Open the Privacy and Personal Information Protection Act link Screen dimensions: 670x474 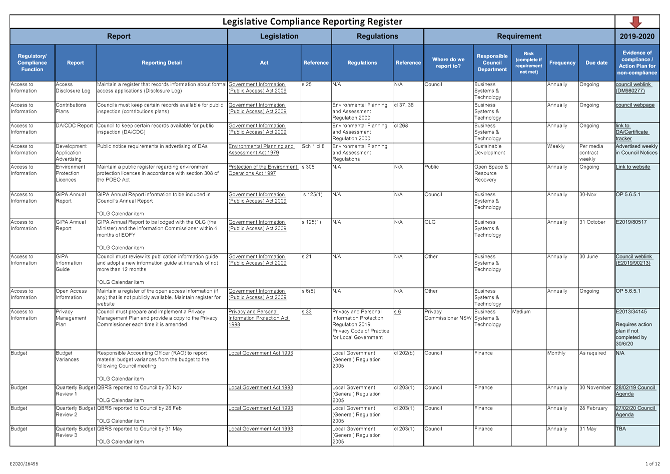click(x=259, y=318)
